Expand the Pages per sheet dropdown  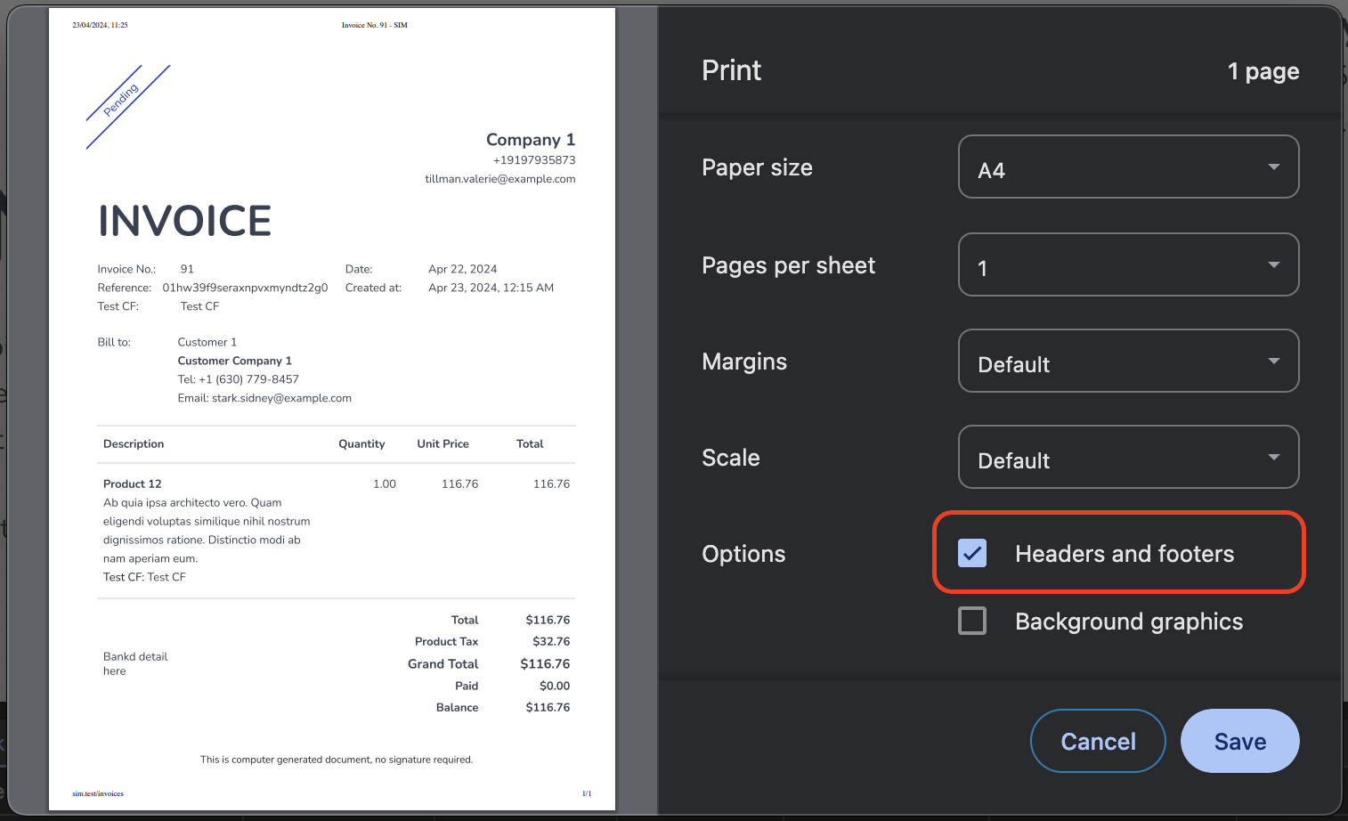coord(1128,264)
